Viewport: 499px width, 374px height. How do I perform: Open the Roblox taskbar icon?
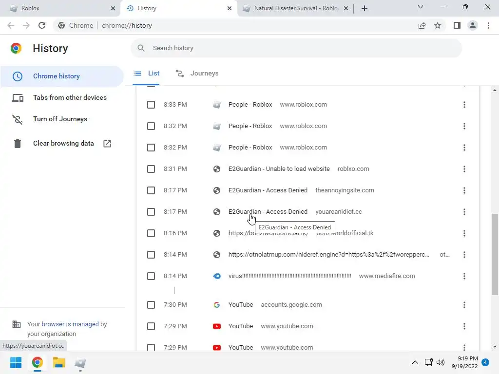[x=80, y=362]
